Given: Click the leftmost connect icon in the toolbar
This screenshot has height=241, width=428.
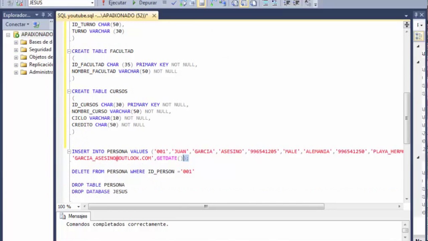Looking at the screenshot, I should [10, 3].
